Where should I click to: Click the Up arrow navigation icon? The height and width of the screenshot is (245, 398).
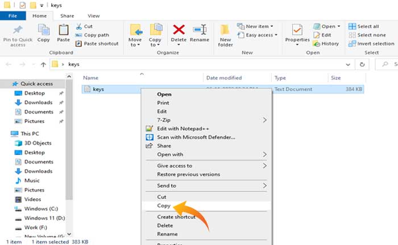43,64
